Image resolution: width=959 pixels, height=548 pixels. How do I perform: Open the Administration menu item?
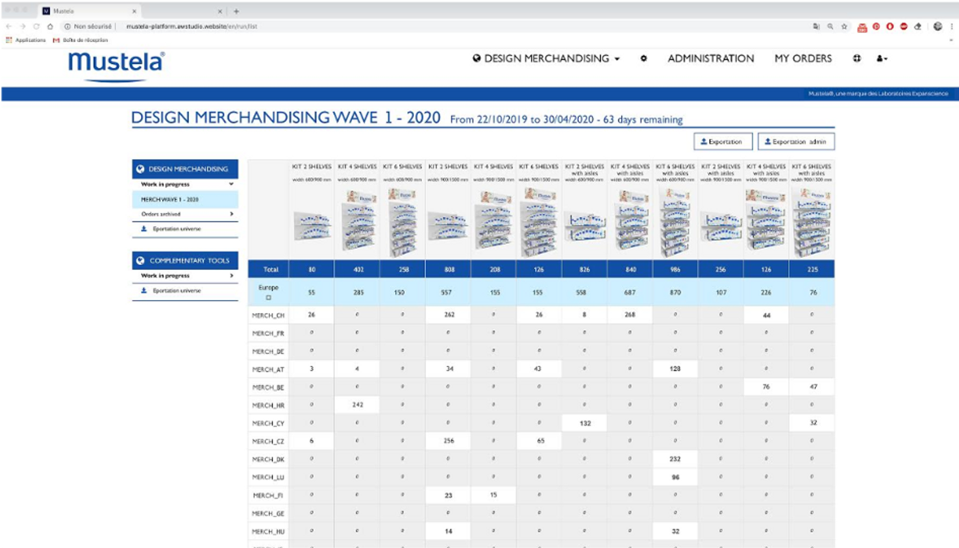pyautogui.click(x=711, y=59)
